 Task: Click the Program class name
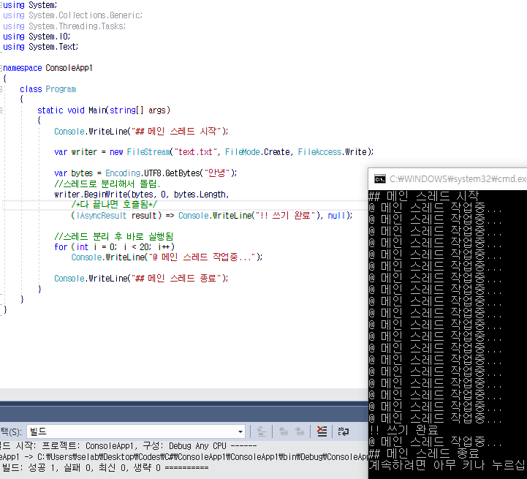tap(61, 89)
